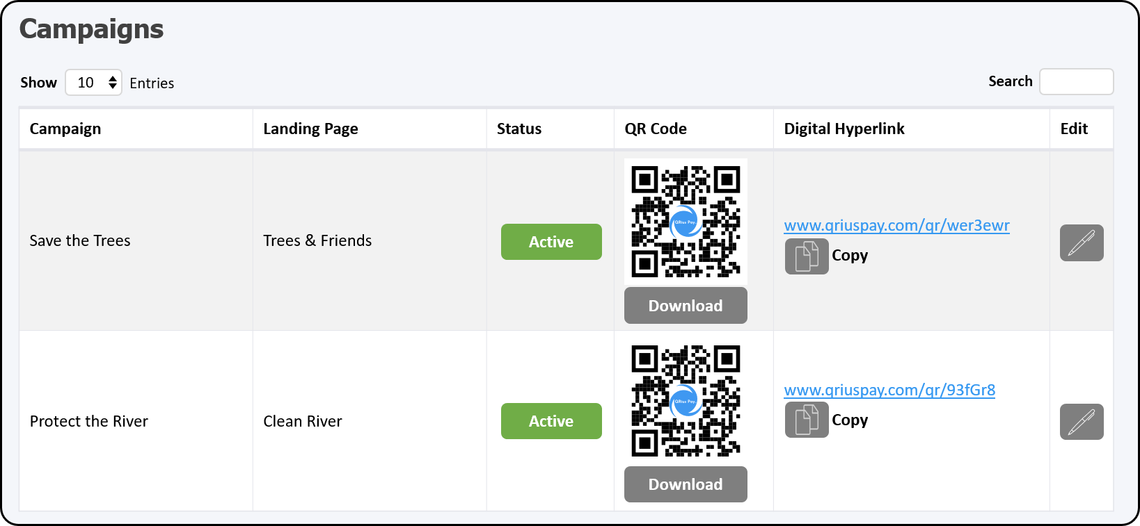Select the Clean River landing page cell

coord(370,421)
